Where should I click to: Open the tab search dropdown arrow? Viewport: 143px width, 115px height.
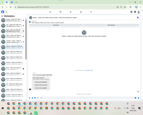[2, 2]
